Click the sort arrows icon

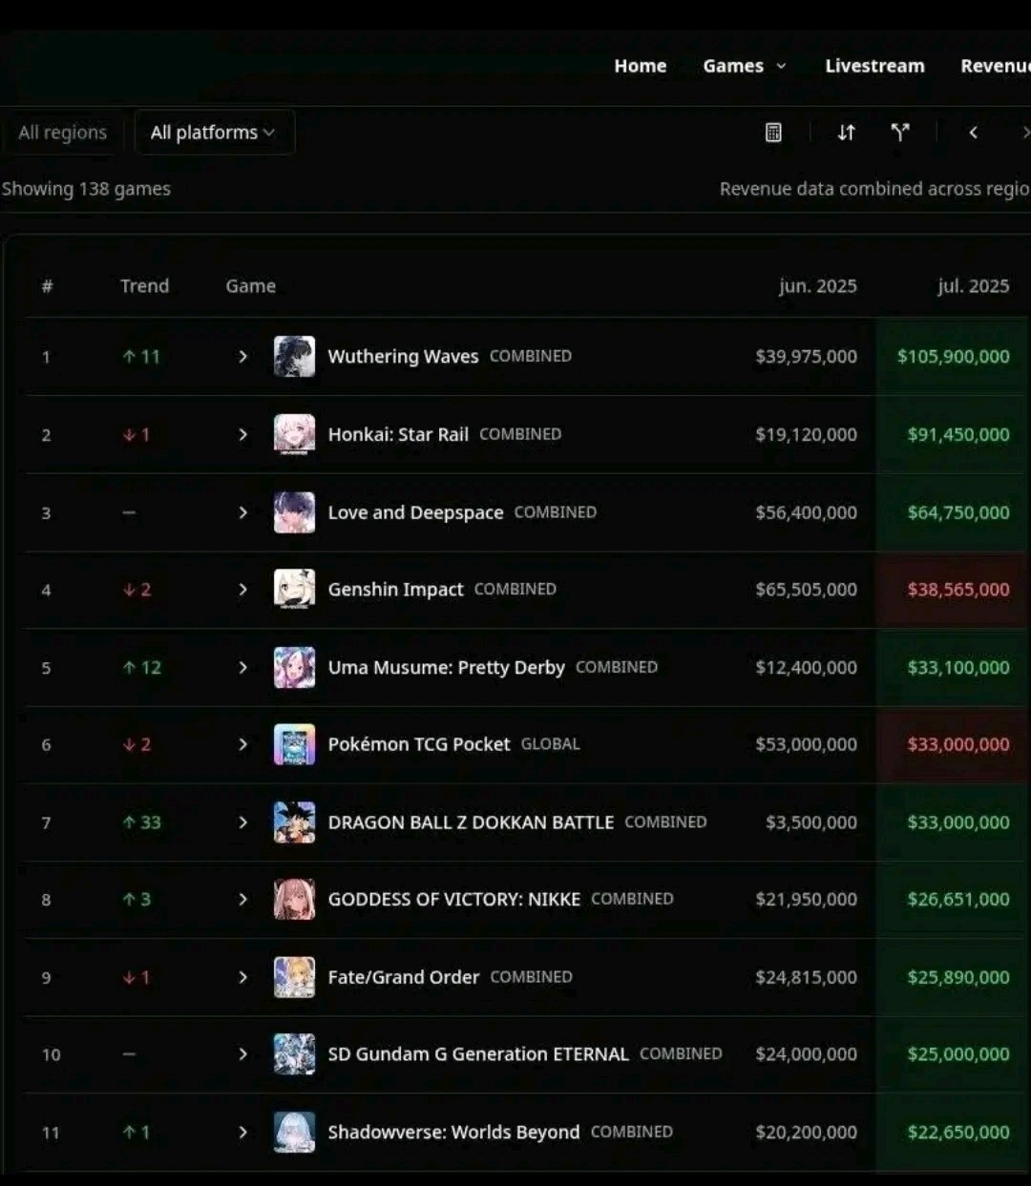tap(846, 133)
